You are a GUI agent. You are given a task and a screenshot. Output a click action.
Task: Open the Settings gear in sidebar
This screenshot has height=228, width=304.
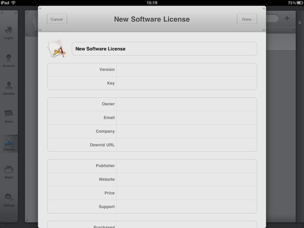pyautogui.click(x=9, y=200)
